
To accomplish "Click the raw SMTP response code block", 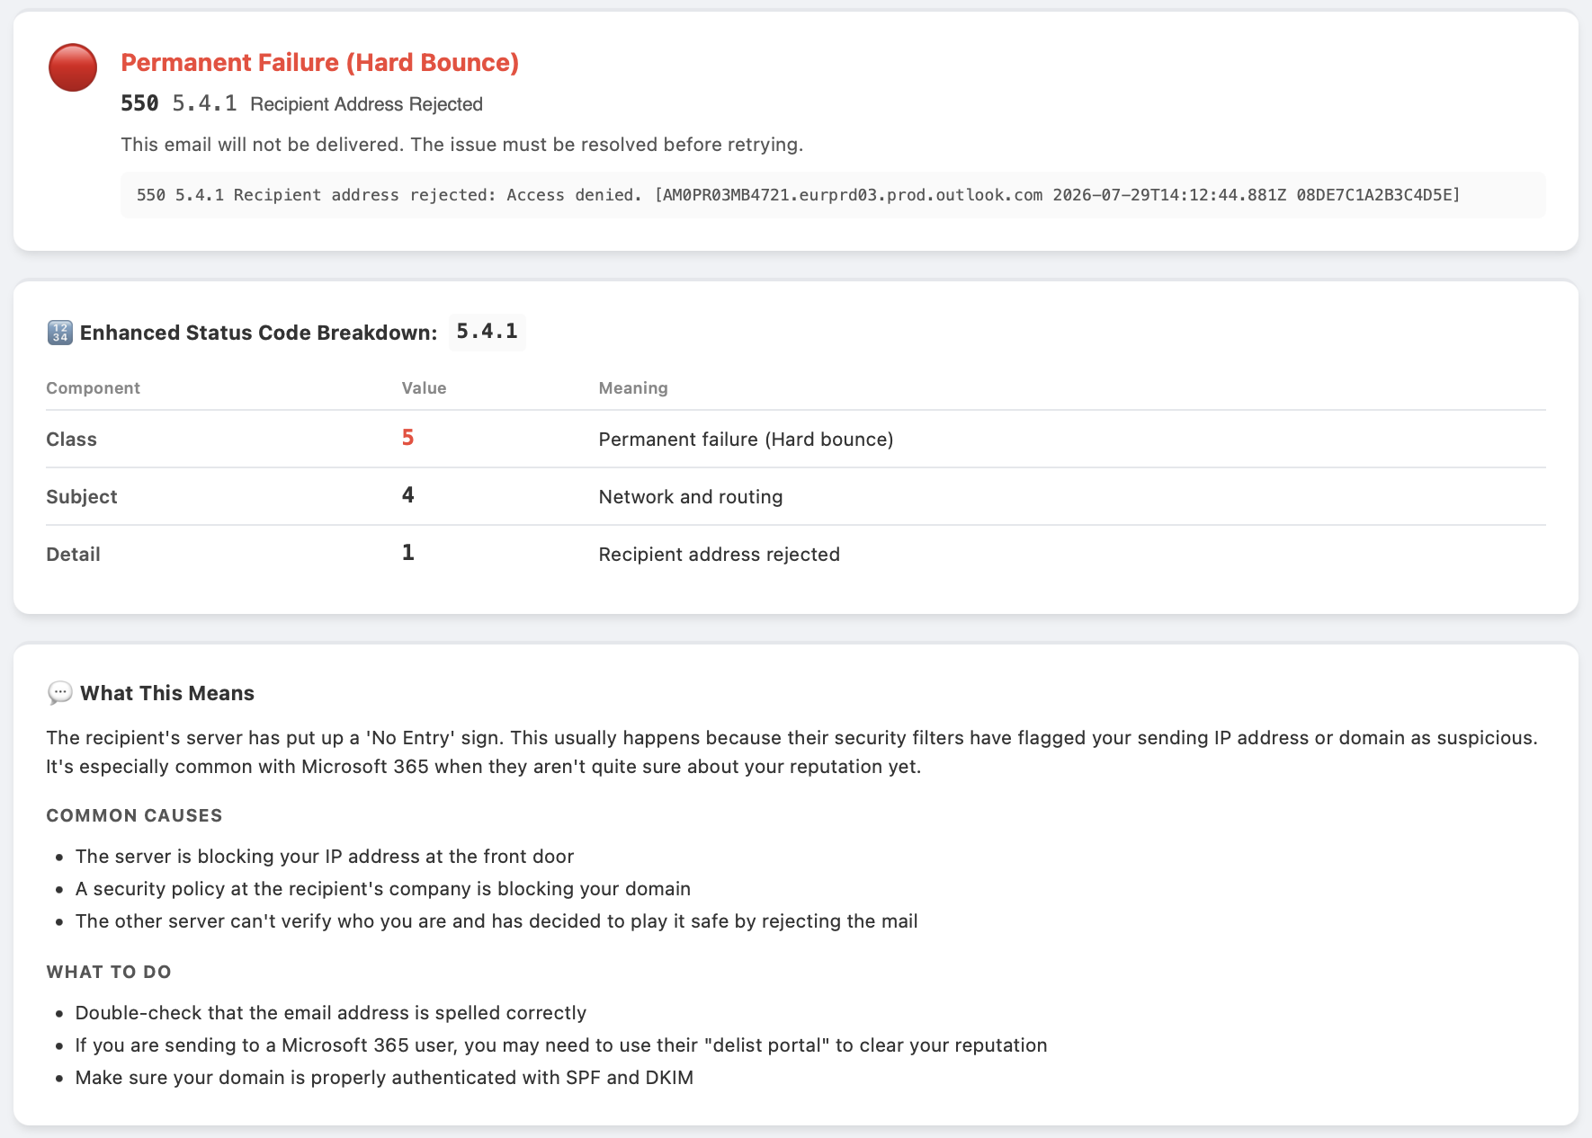I will point(833,195).
